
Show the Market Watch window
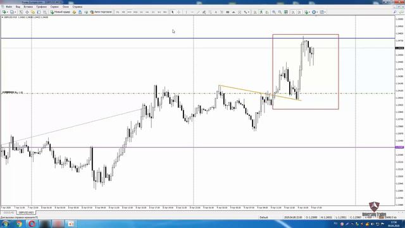click(21, 12)
